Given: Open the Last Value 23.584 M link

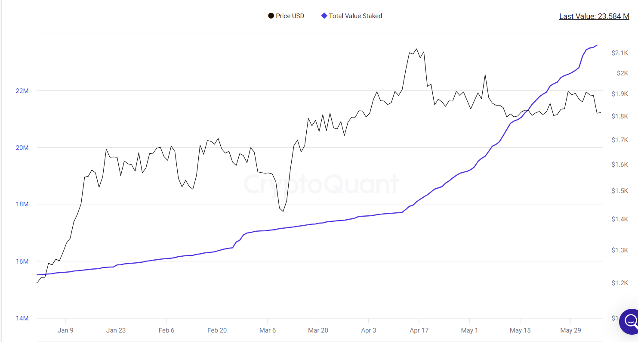Looking at the screenshot, I should tap(594, 16).
